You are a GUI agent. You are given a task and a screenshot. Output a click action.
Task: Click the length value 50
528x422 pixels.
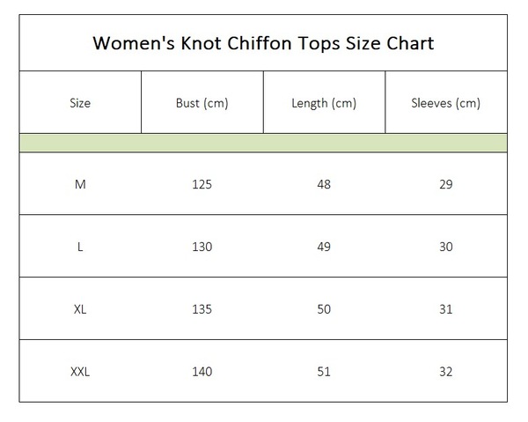tap(324, 309)
